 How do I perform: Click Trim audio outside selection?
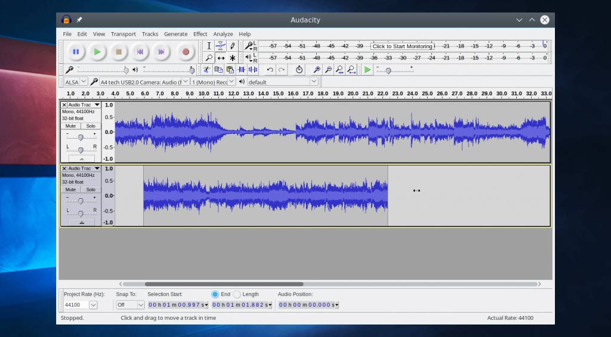(241, 70)
